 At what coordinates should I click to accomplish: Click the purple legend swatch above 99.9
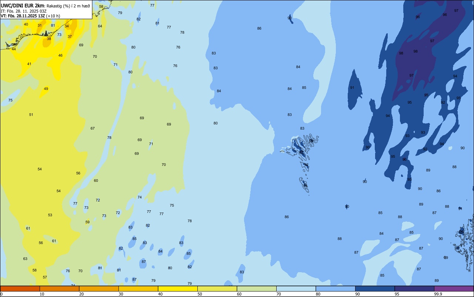coord(454,288)
